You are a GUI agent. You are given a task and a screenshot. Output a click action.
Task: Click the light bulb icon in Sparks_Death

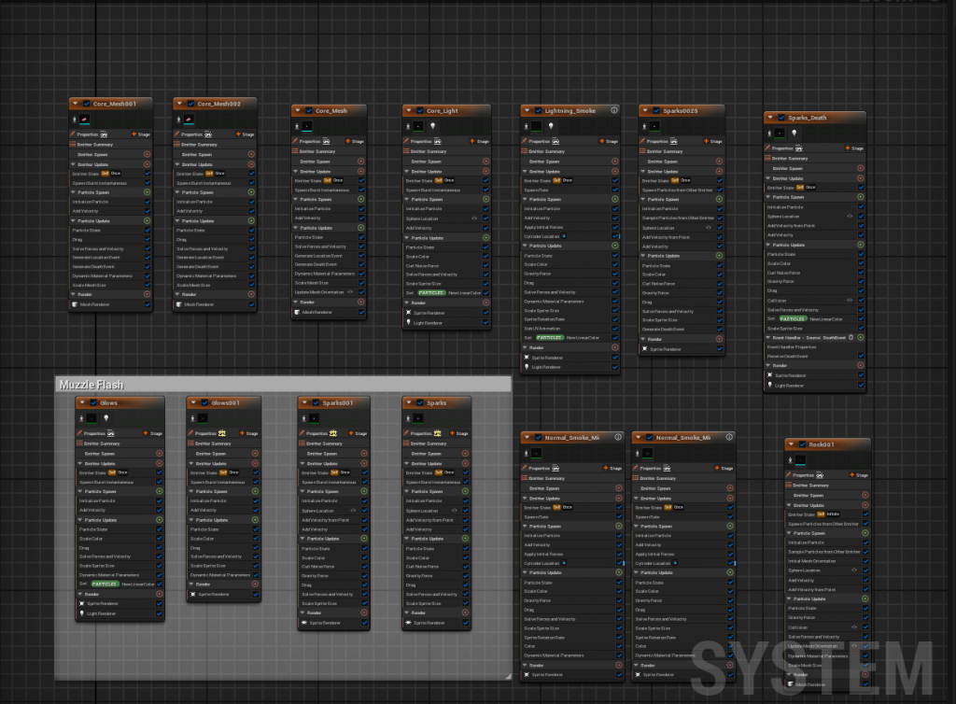pyautogui.click(x=794, y=133)
